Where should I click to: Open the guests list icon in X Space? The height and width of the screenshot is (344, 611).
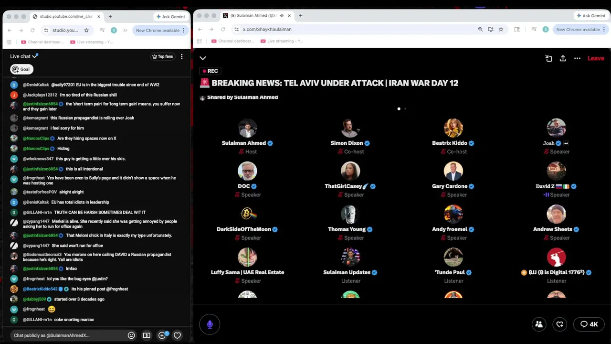[x=539, y=324]
